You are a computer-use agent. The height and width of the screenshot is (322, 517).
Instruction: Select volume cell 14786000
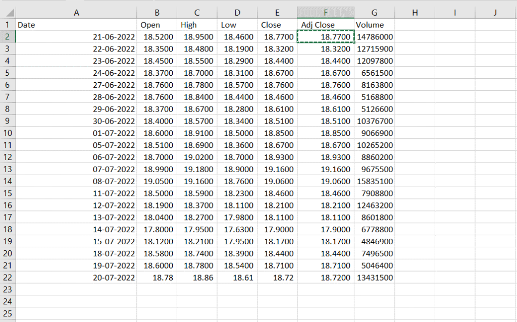point(374,37)
